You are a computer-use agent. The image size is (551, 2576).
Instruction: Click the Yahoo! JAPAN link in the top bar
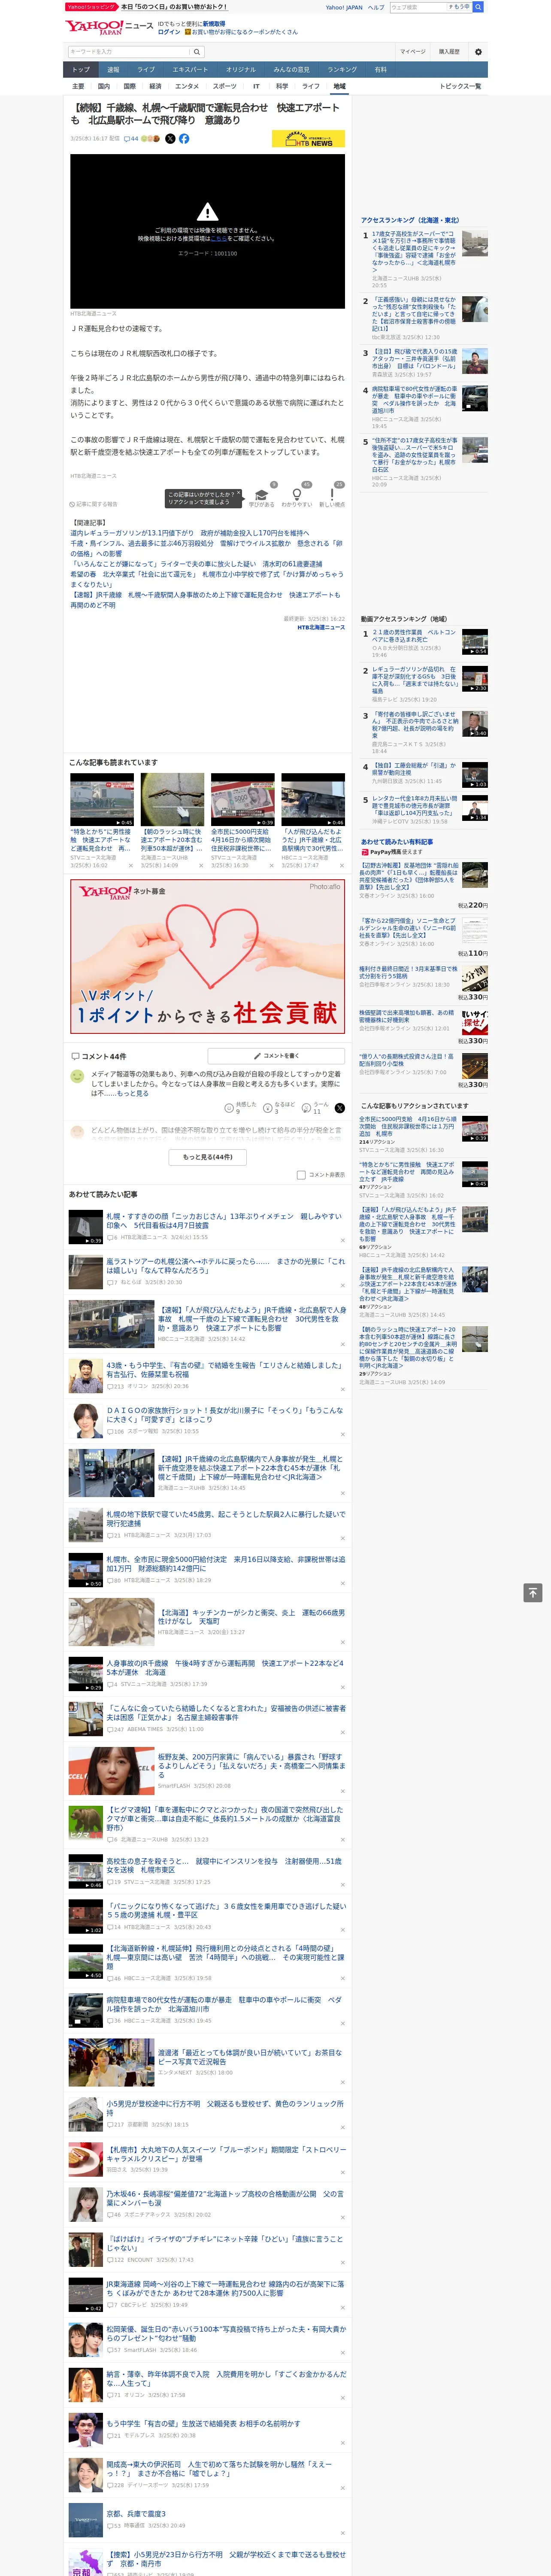(x=344, y=7)
